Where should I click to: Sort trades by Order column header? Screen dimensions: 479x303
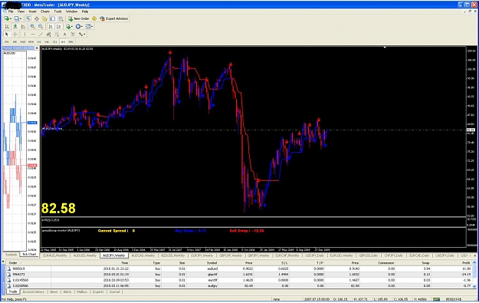[x=13, y=262]
